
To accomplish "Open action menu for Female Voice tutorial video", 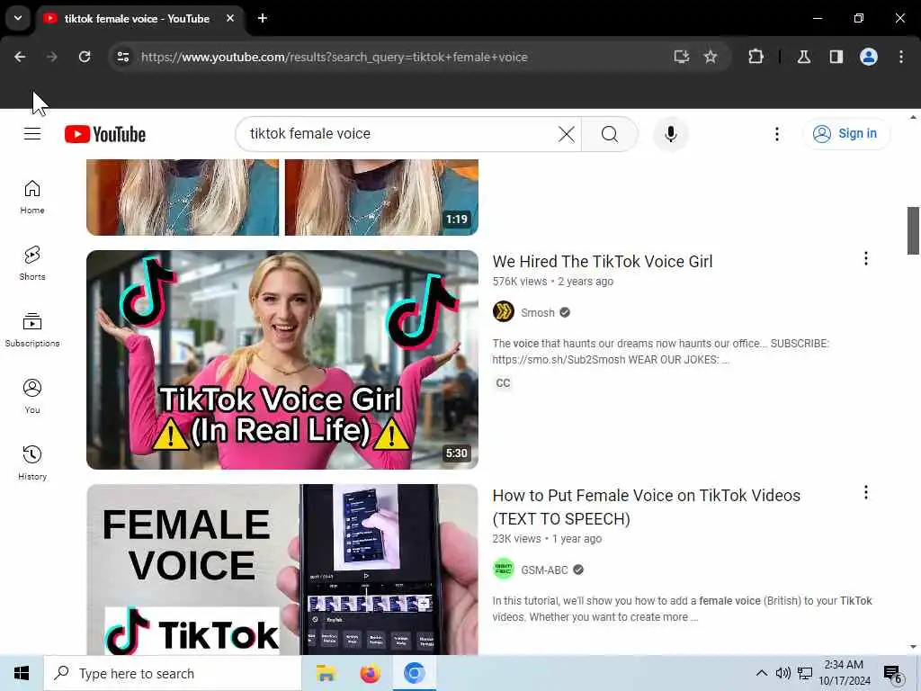I will coord(866,492).
